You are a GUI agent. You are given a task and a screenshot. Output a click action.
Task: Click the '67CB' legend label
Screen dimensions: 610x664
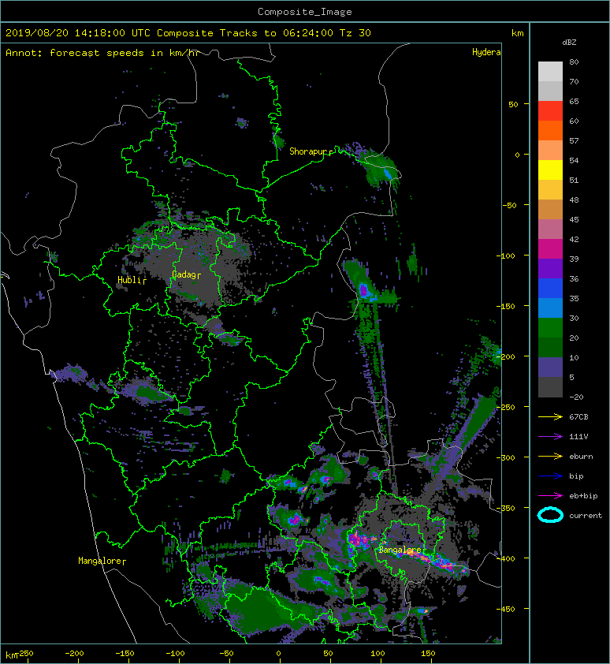(x=578, y=416)
